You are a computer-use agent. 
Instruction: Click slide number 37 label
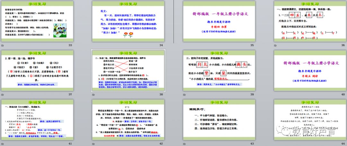pos(70,95)
